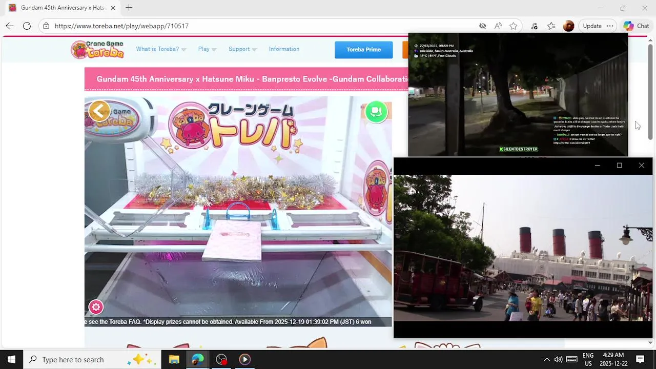
Task: Open the browser profile avatar
Action: pos(568,26)
